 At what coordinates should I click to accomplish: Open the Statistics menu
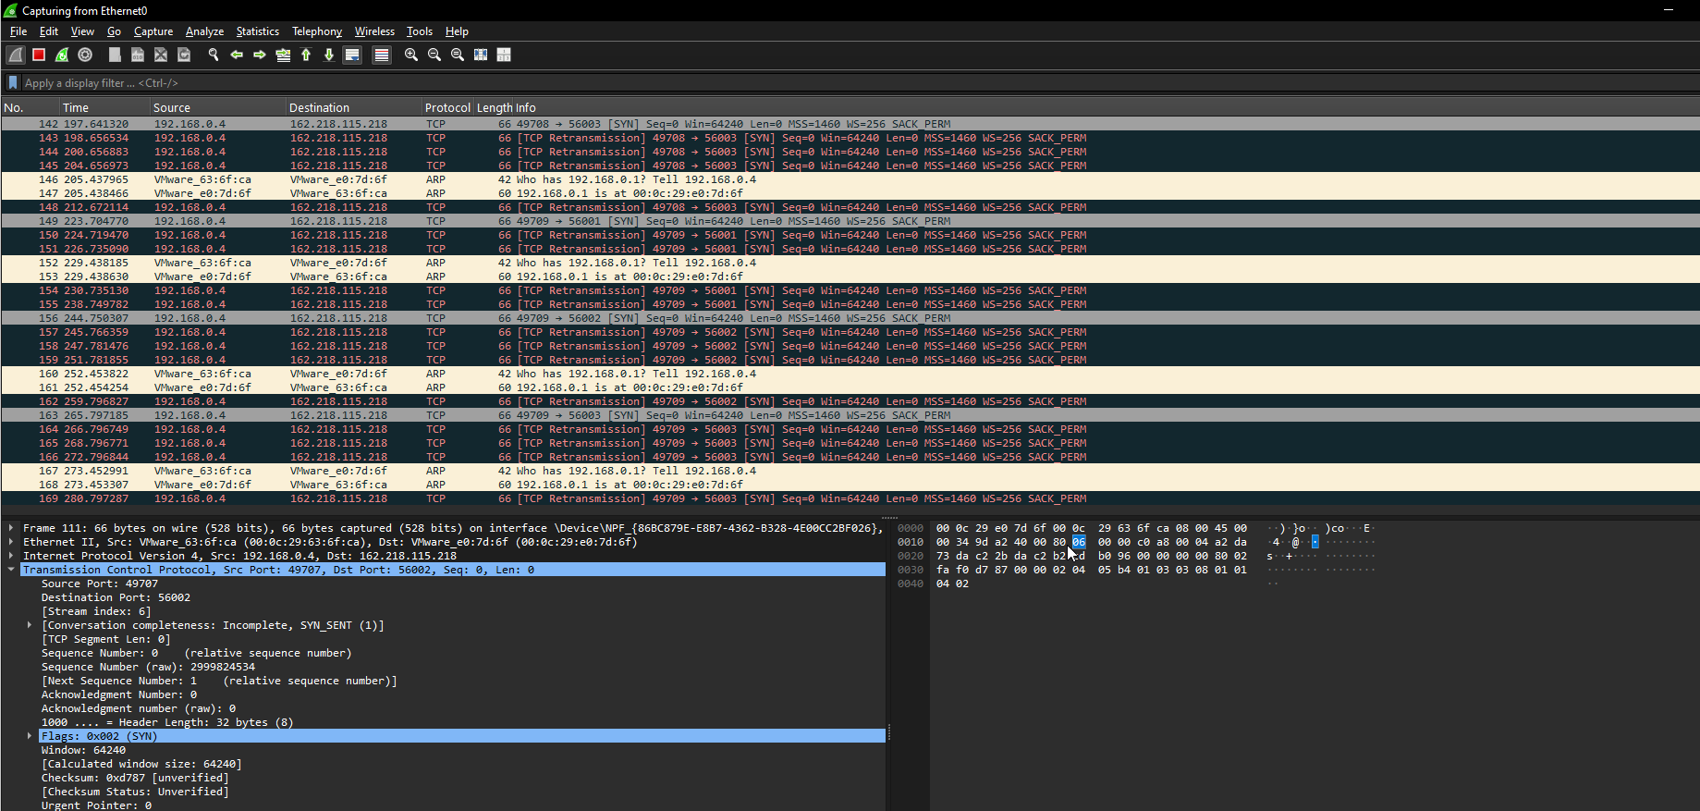257,31
